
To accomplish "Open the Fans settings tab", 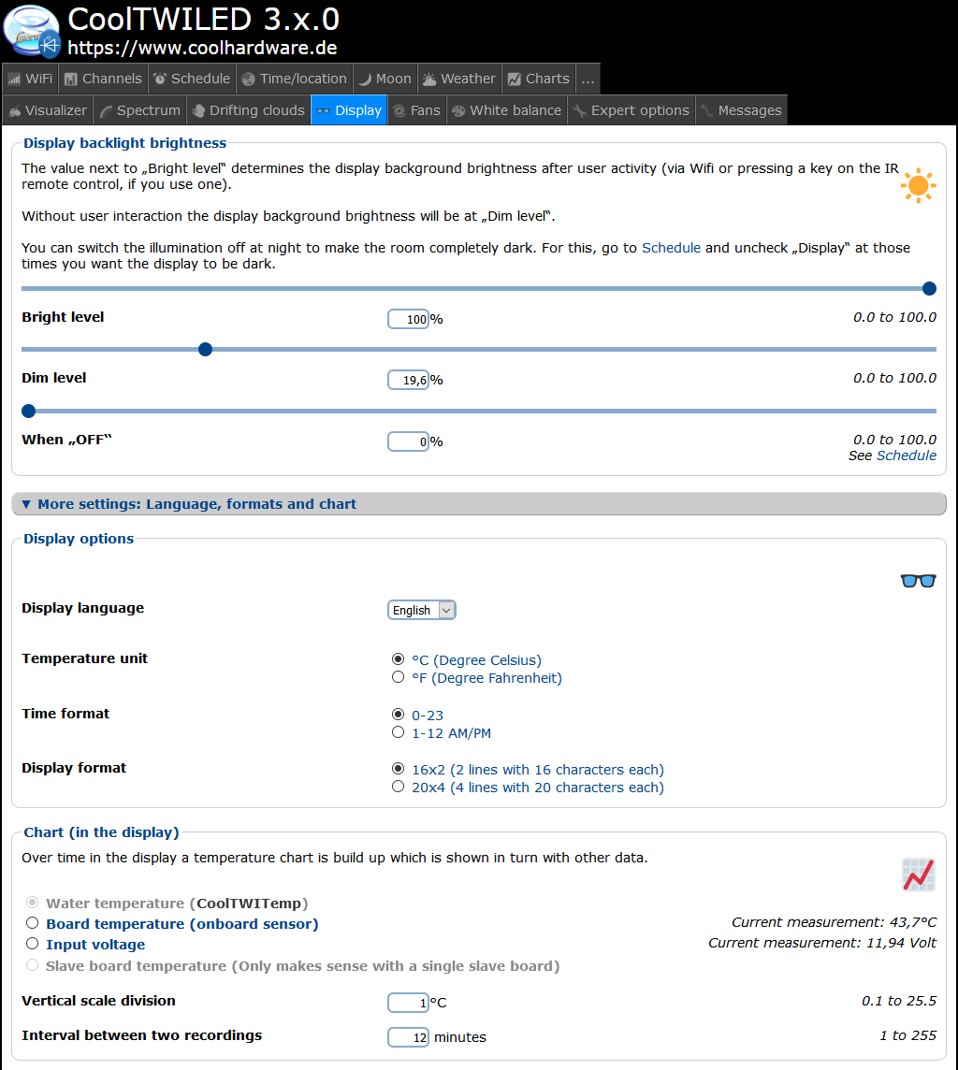I will [416, 110].
